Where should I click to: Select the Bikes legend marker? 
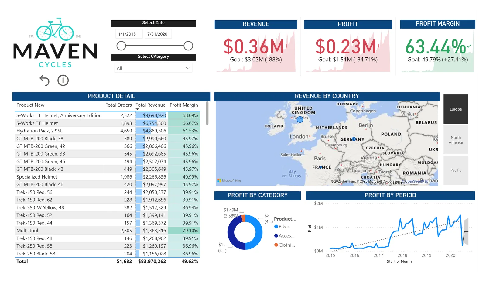(x=276, y=227)
